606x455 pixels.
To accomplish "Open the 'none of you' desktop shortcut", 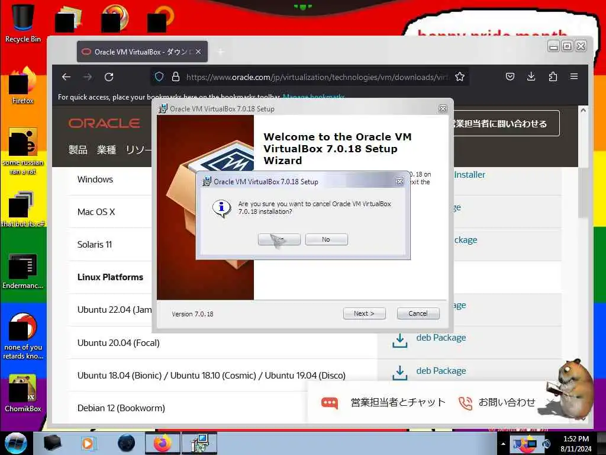I will coord(23,336).
